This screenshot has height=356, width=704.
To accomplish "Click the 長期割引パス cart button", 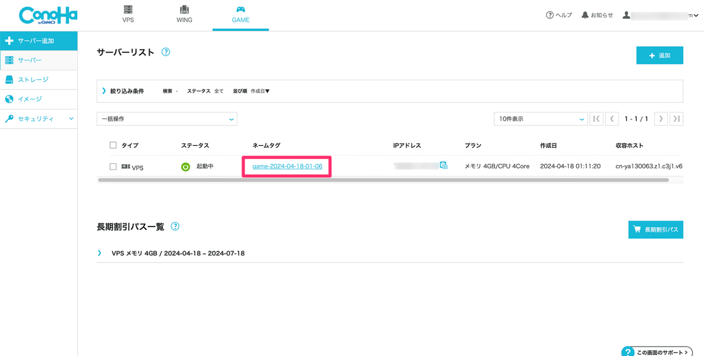I will point(655,230).
